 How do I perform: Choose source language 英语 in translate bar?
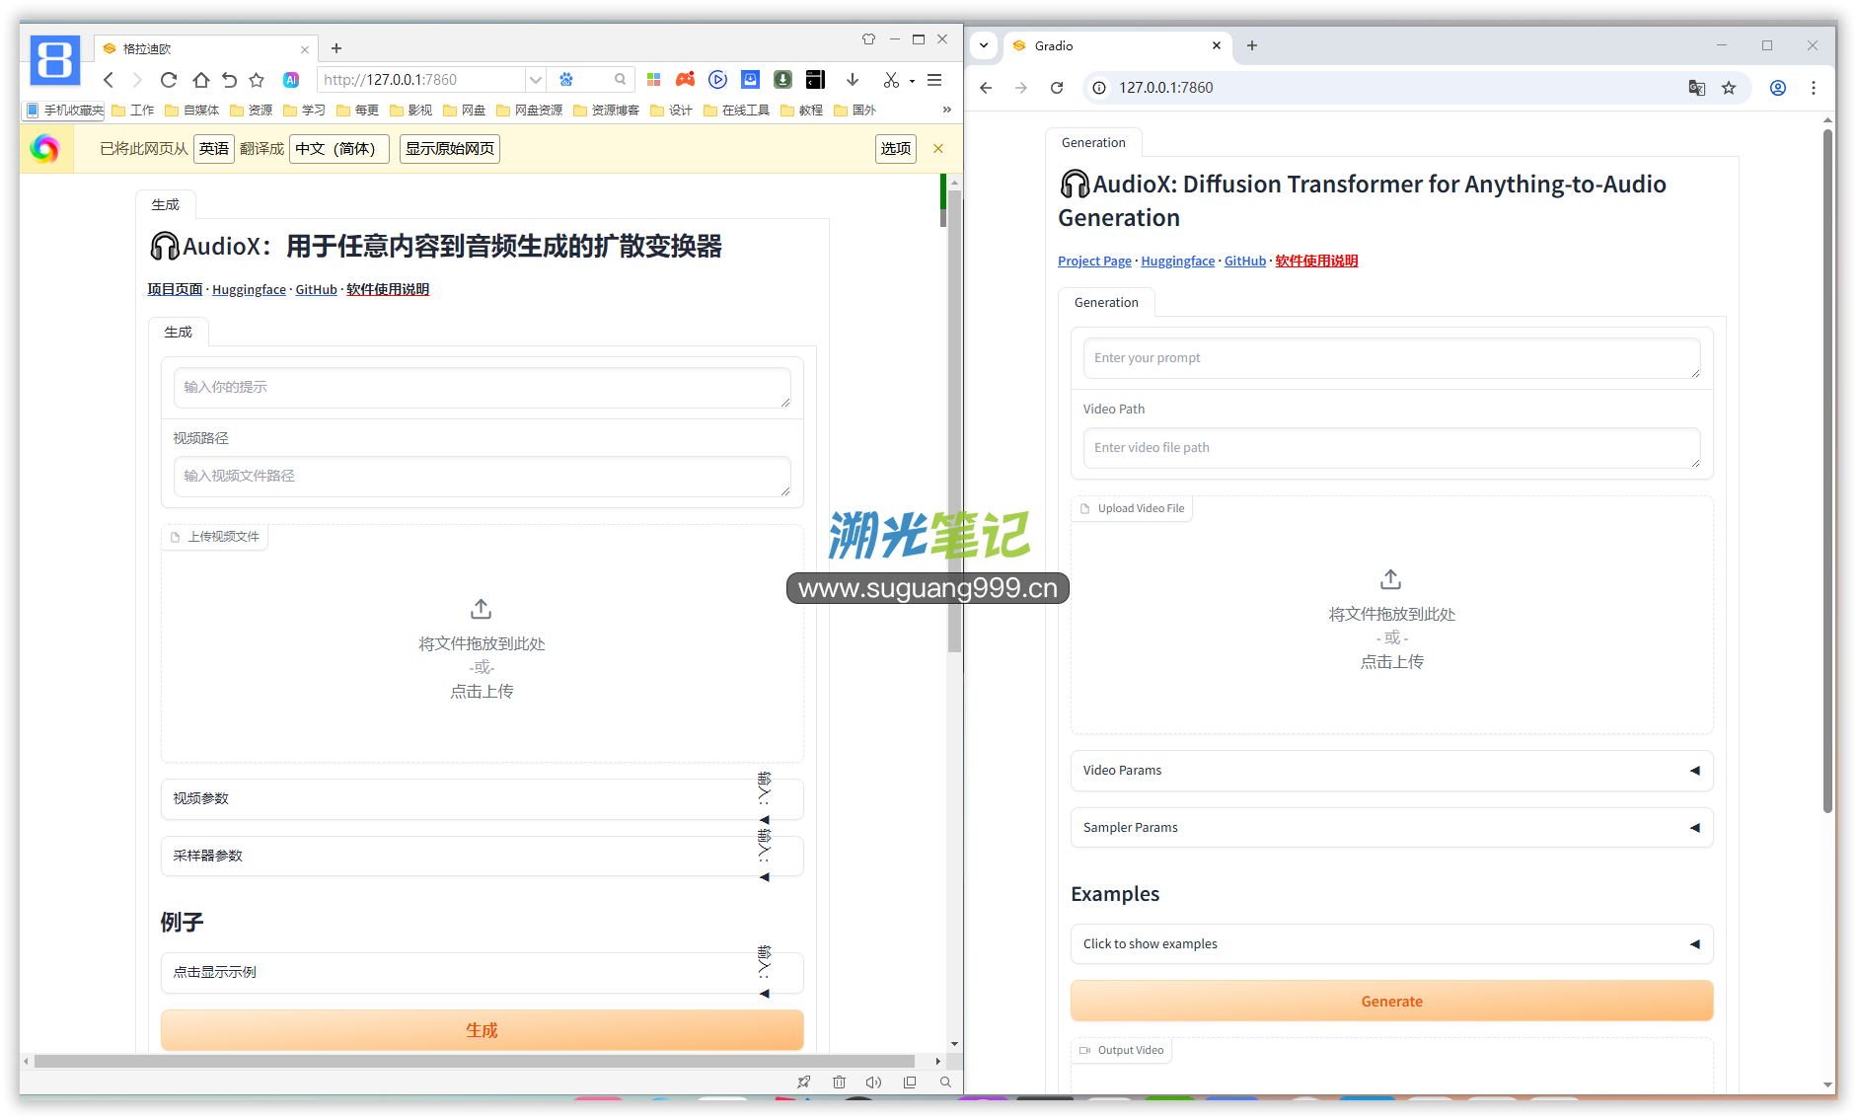[x=214, y=149]
